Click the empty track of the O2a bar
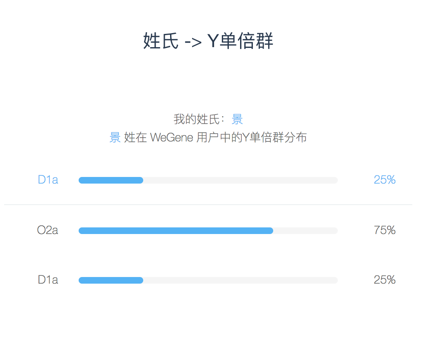 click(x=305, y=231)
